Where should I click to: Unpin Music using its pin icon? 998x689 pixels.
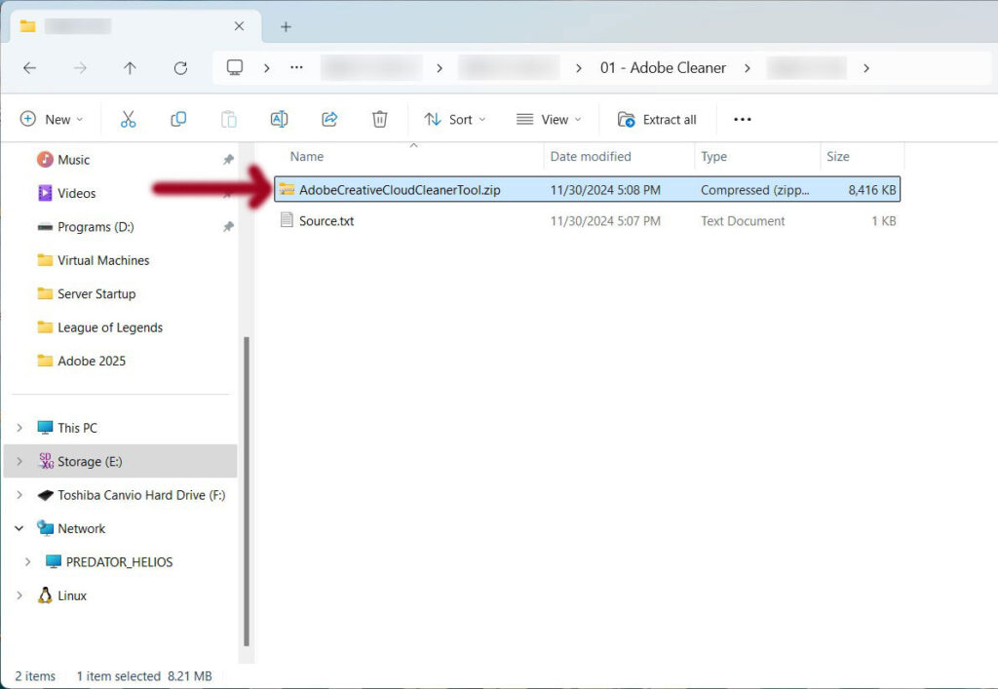coord(228,160)
